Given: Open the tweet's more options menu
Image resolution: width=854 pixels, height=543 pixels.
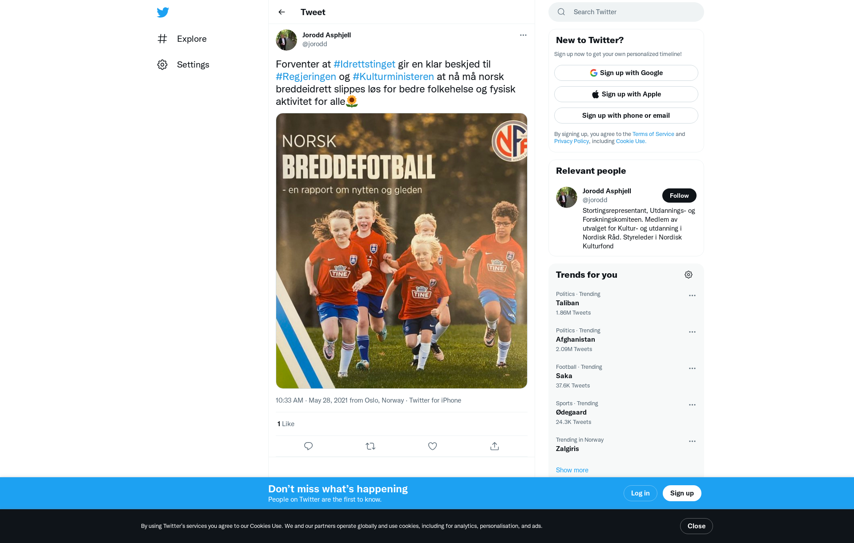Looking at the screenshot, I should click(x=523, y=35).
